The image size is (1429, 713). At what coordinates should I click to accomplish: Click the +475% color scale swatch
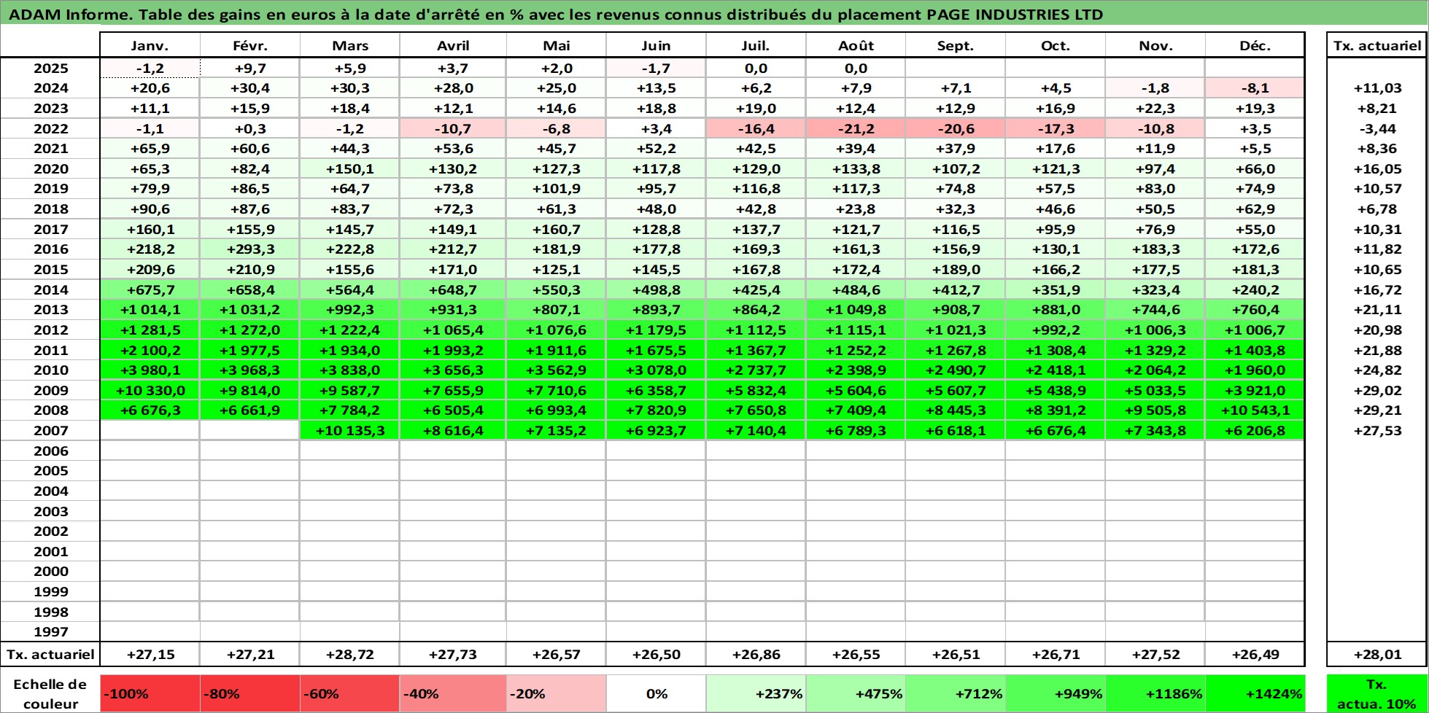point(856,693)
